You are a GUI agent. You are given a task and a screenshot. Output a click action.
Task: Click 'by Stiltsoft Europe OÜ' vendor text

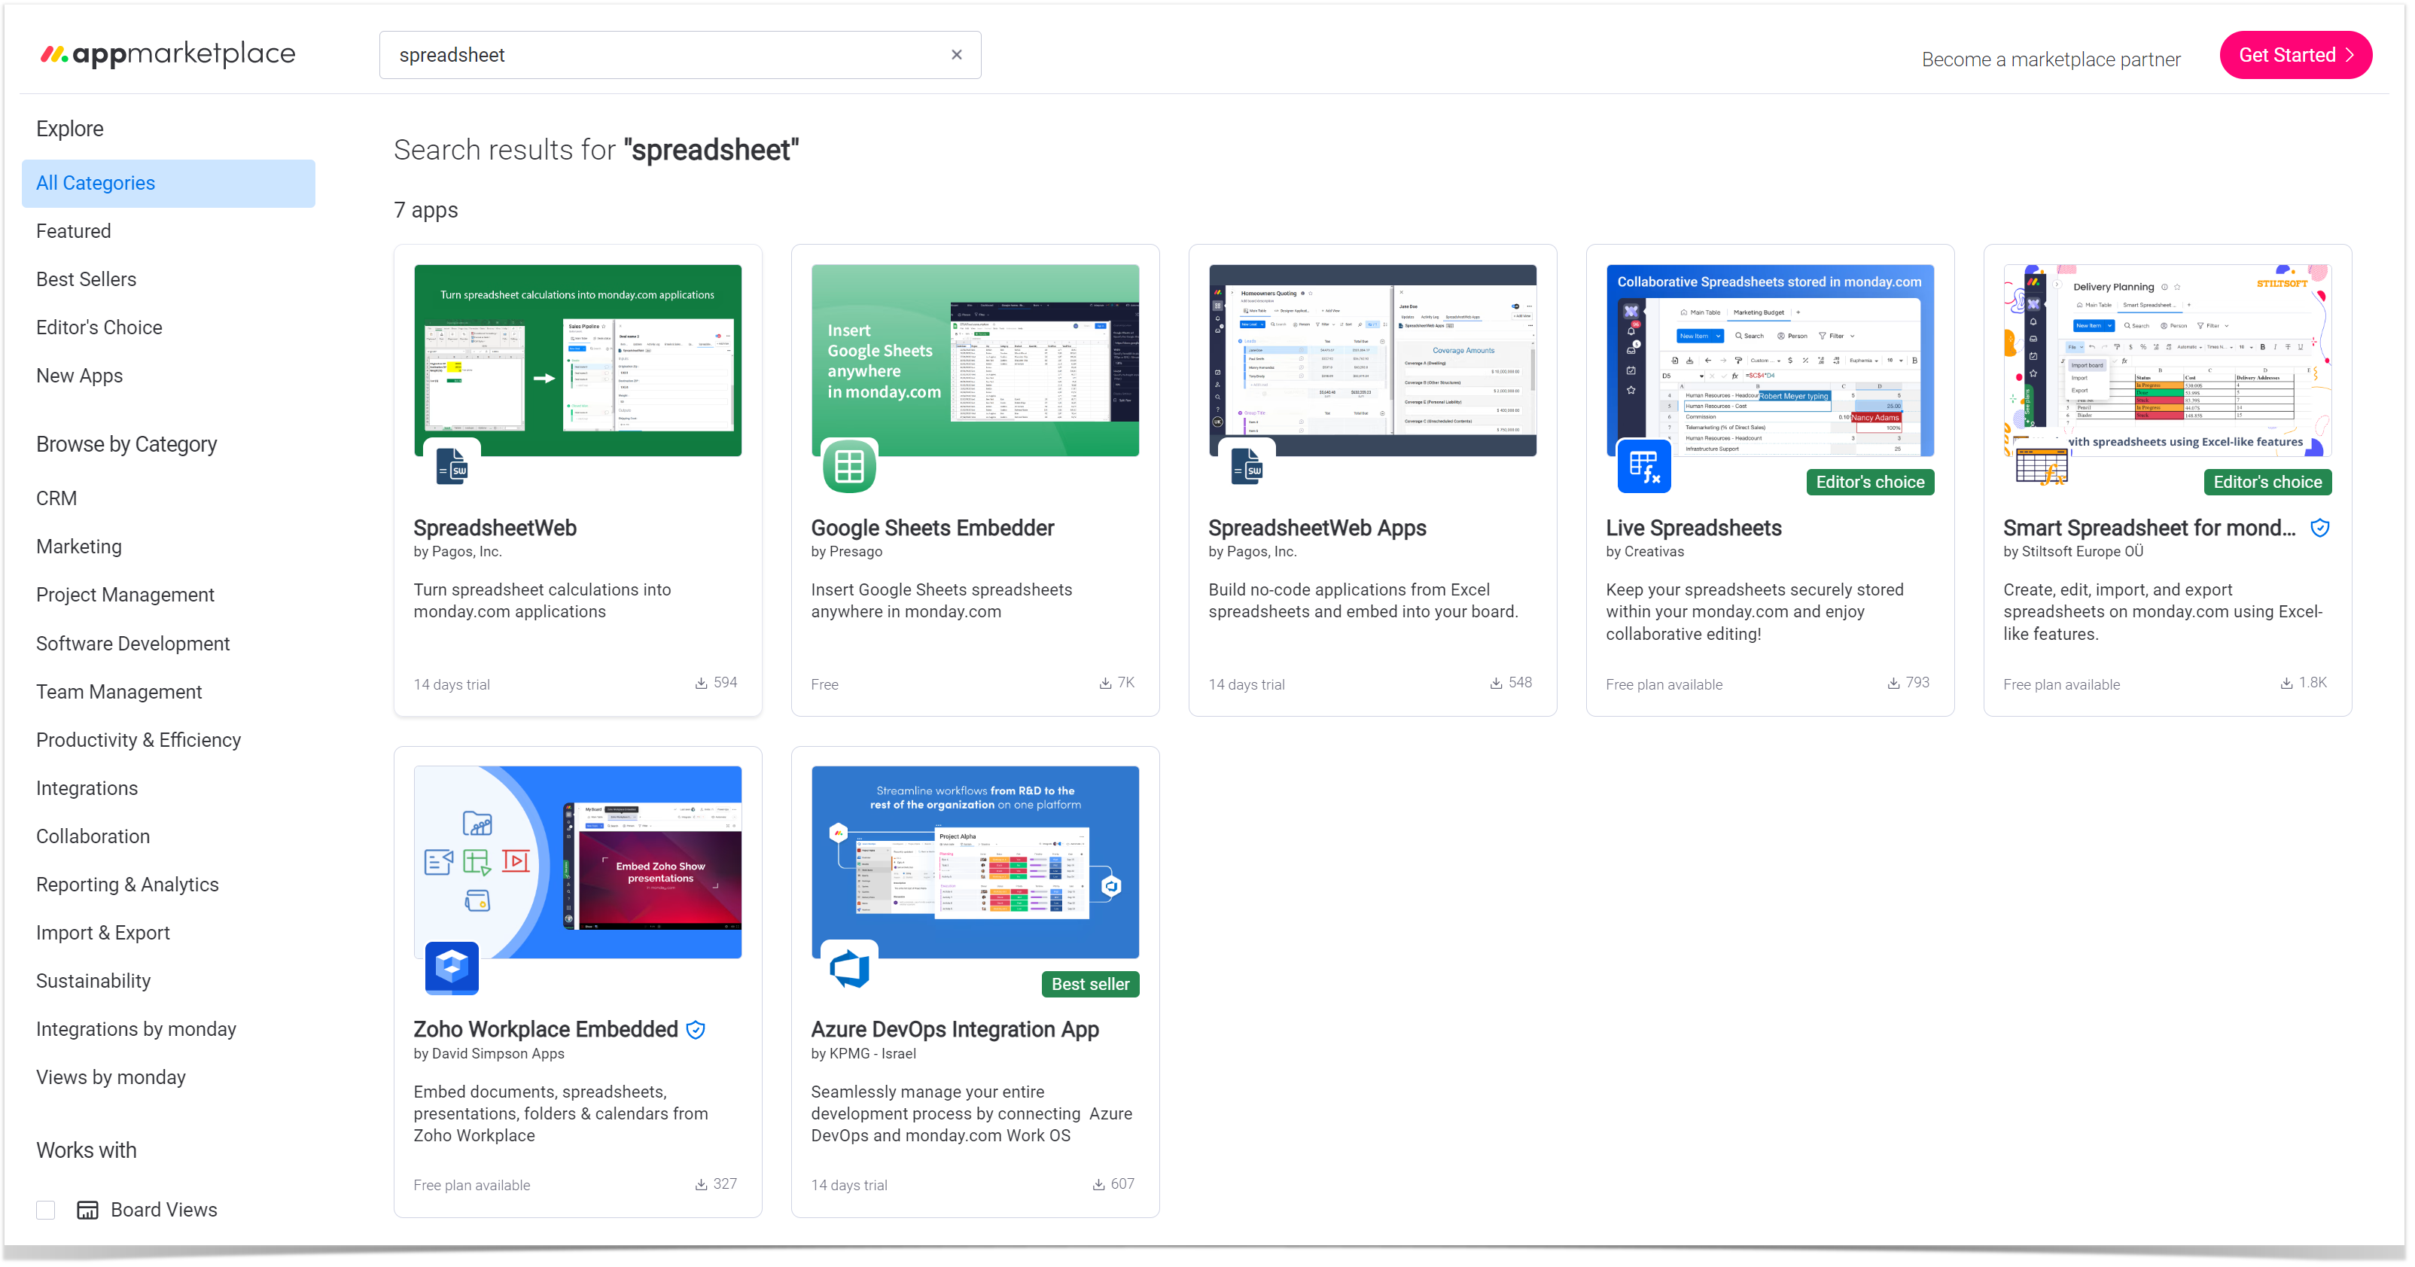(x=2072, y=551)
